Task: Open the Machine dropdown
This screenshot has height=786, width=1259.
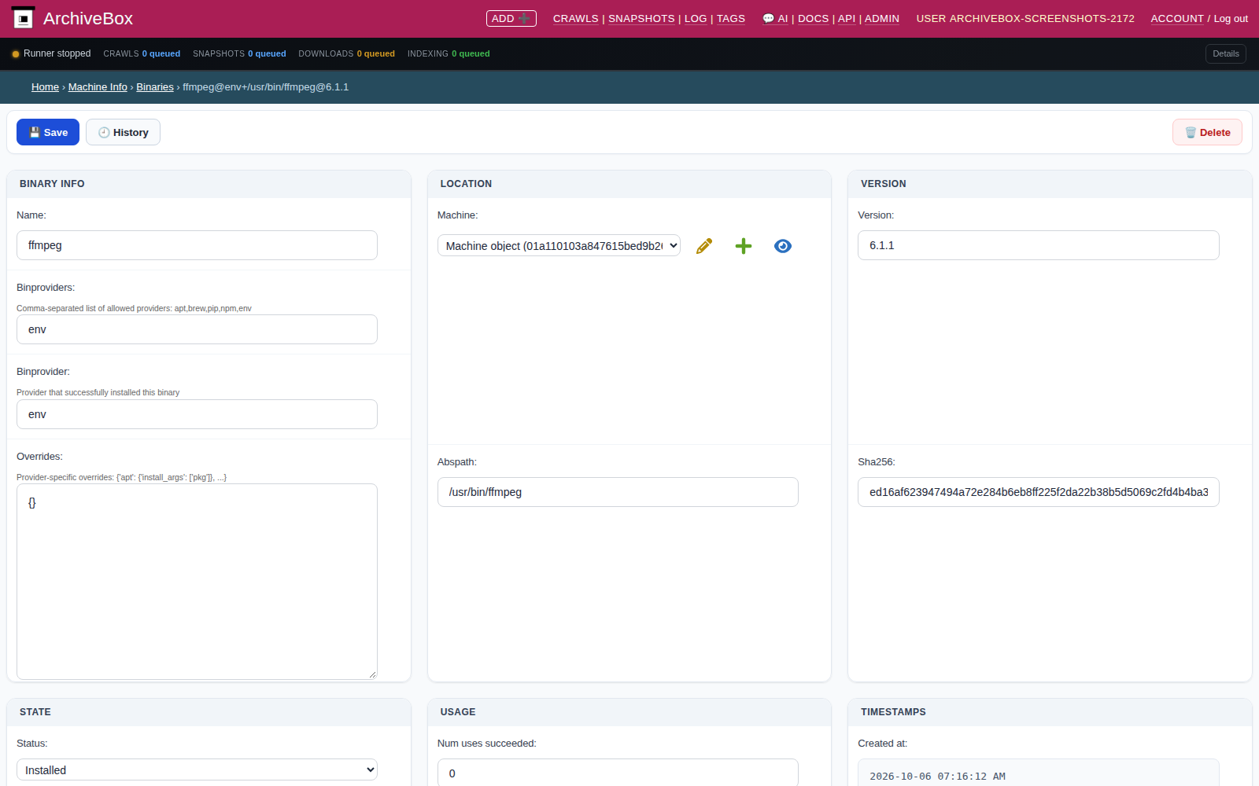Action: pos(559,246)
